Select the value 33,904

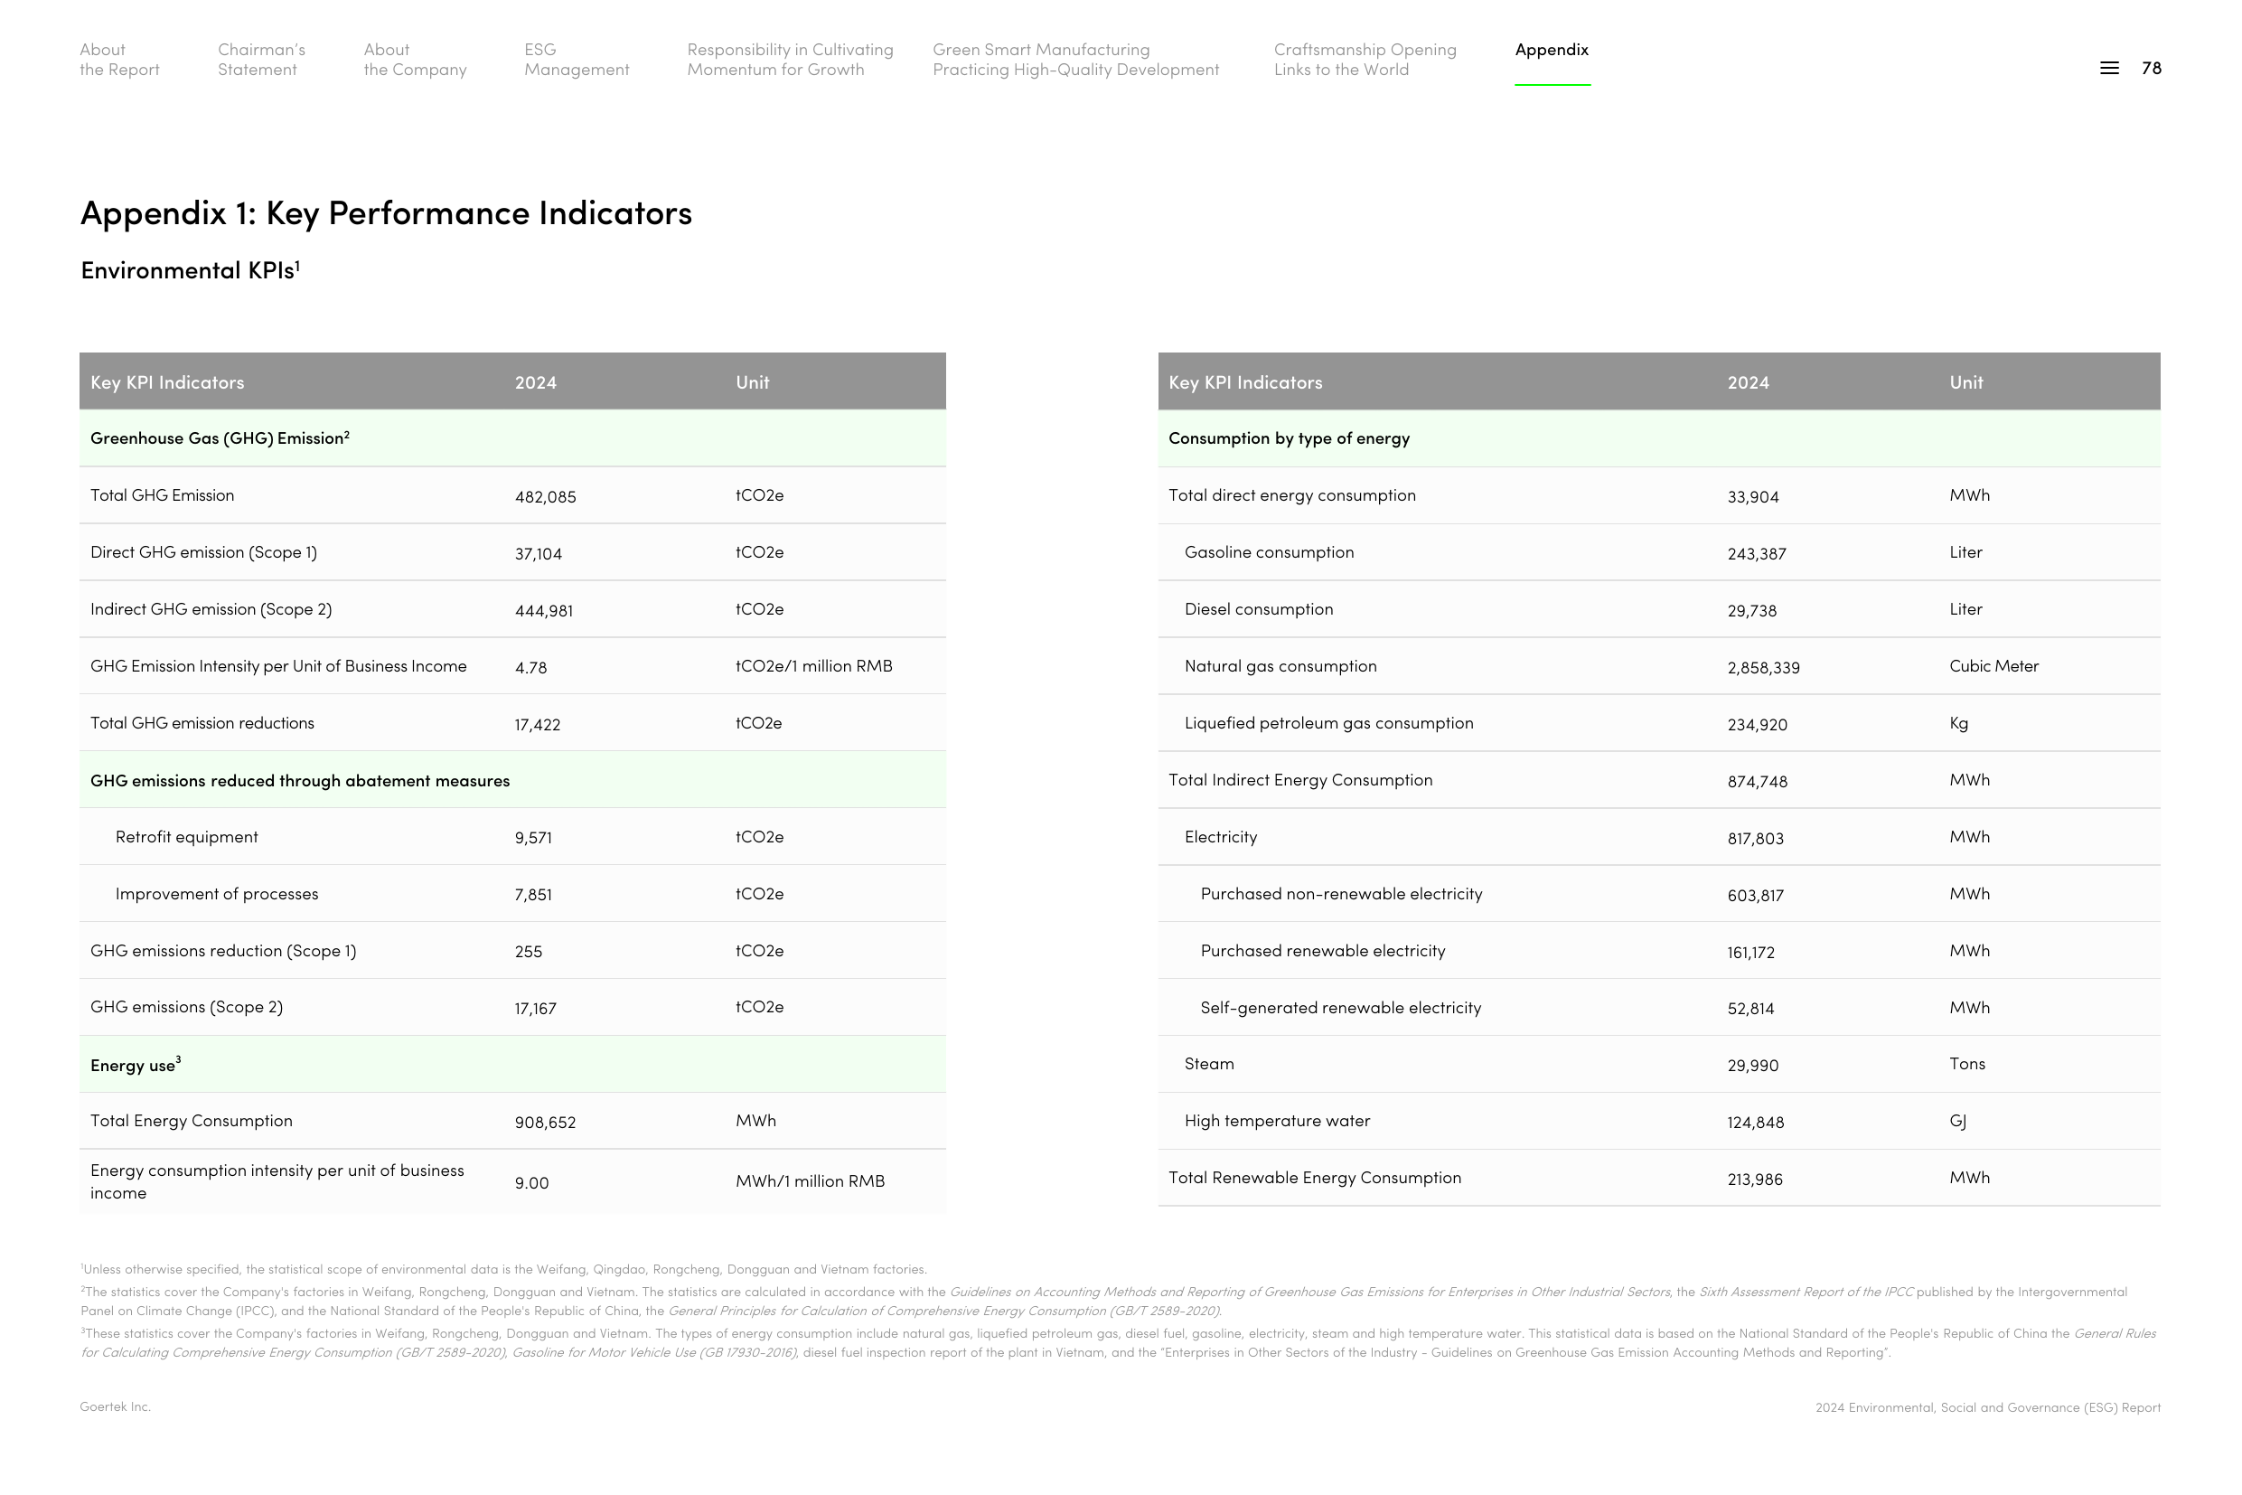pyautogui.click(x=1752, y=497)
